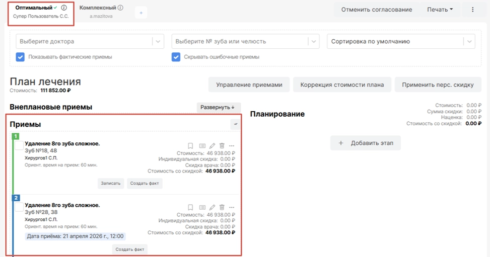
Task: Click "Отменить согласование" button
Action: 376,10
